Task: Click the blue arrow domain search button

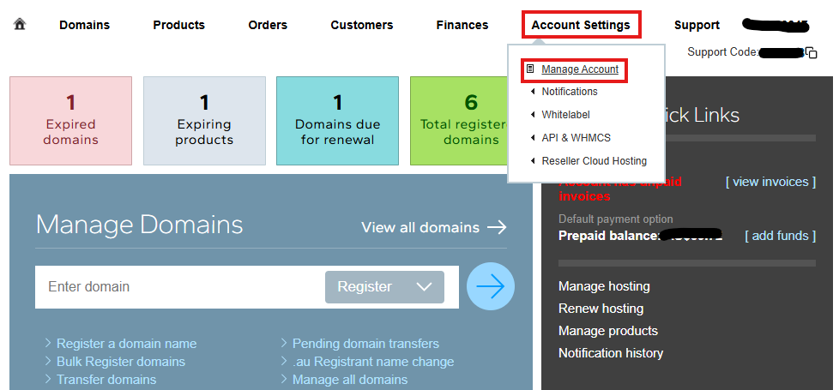Action: pyautogui.click(x=491, y=287)
